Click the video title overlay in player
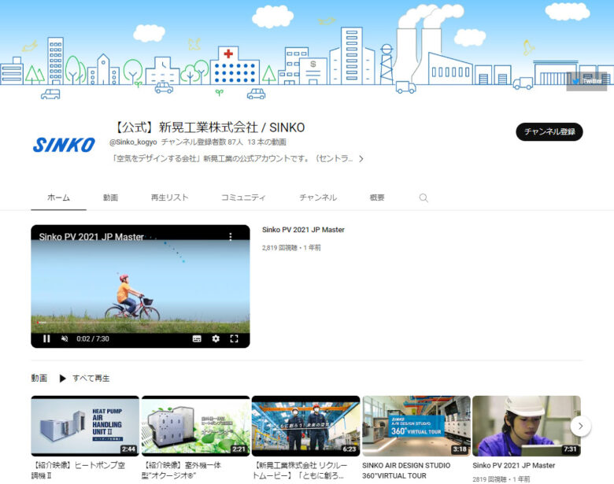 coord(91,237)
